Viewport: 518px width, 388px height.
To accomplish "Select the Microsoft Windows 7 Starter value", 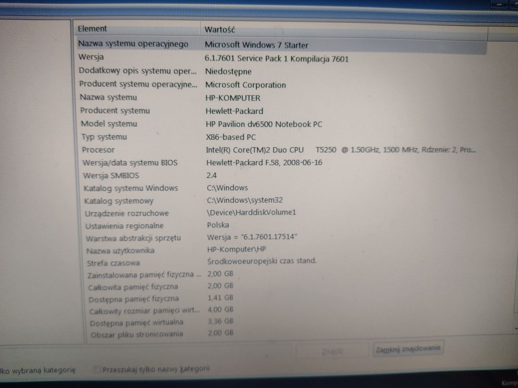I will click(256, 45).
